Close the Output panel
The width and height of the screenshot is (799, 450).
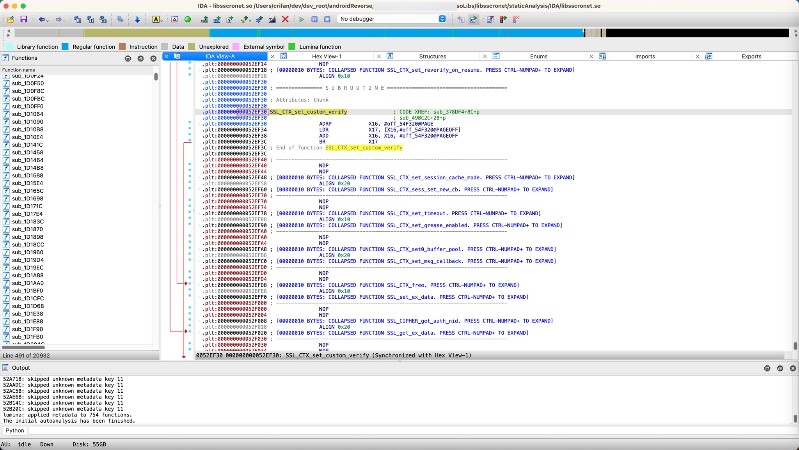coord(793,369)
